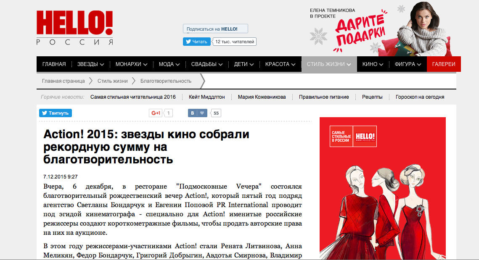Screen dimensions: 479x260
Task: Open the Гороскоп на сегодня link
Action: pos(420,97)
